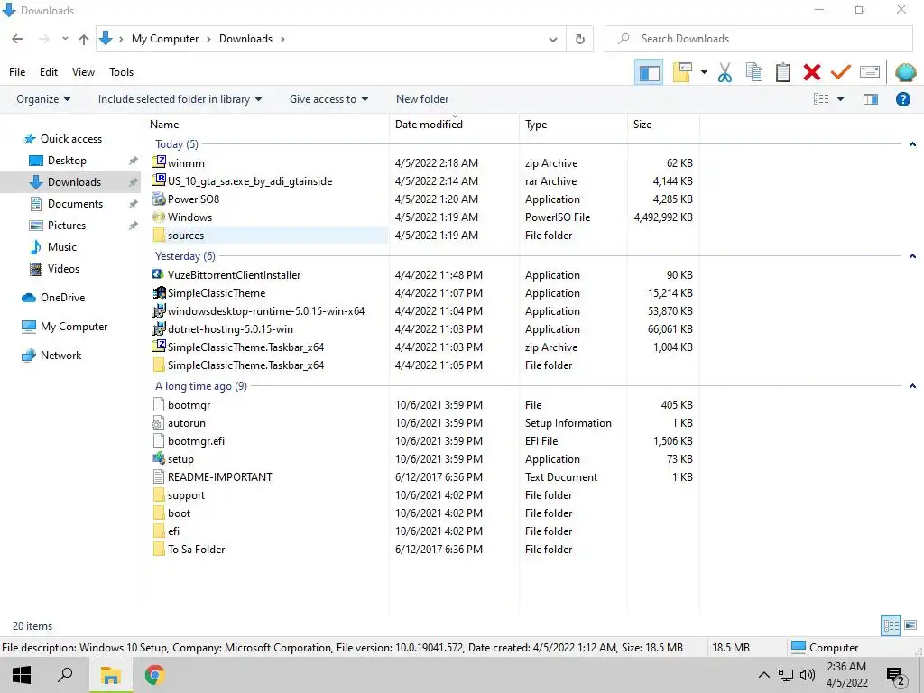Click the change your view icon
Screen dimensions: 924x693
pyautogui.click(x=821, y=99)
